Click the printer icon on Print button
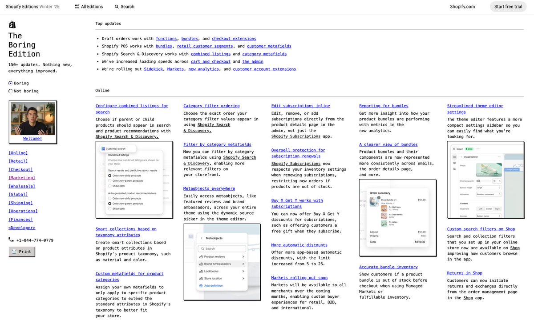Screen dimensions: 534x324 point(14,252)
